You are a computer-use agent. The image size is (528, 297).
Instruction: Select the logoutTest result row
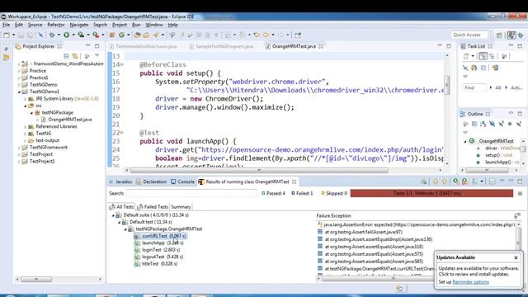click(x=158, y=257)
